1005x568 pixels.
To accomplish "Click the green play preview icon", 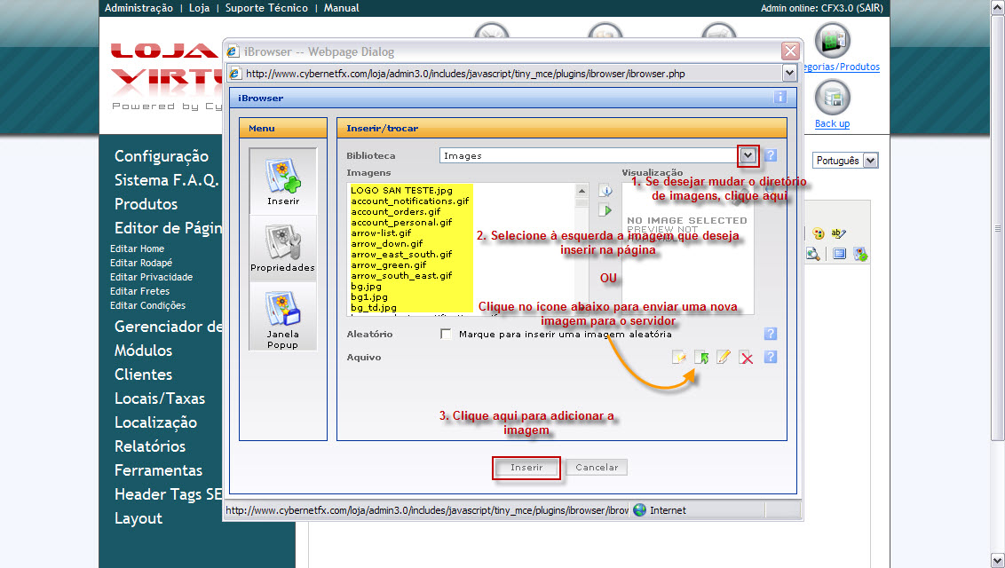I will coord(605,210).
